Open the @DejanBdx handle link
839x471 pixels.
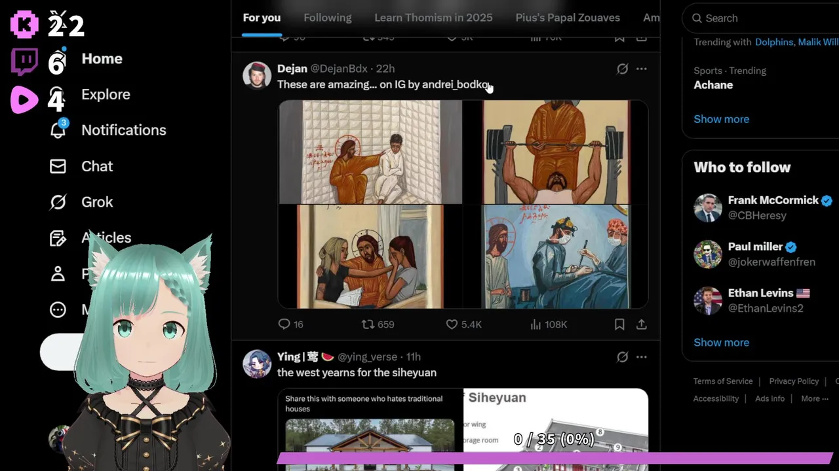point(339,69)
